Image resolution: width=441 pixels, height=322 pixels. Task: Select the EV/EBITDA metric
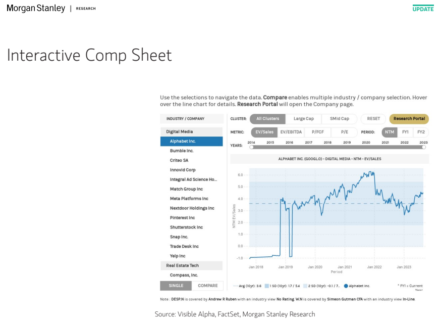point(291,132)
